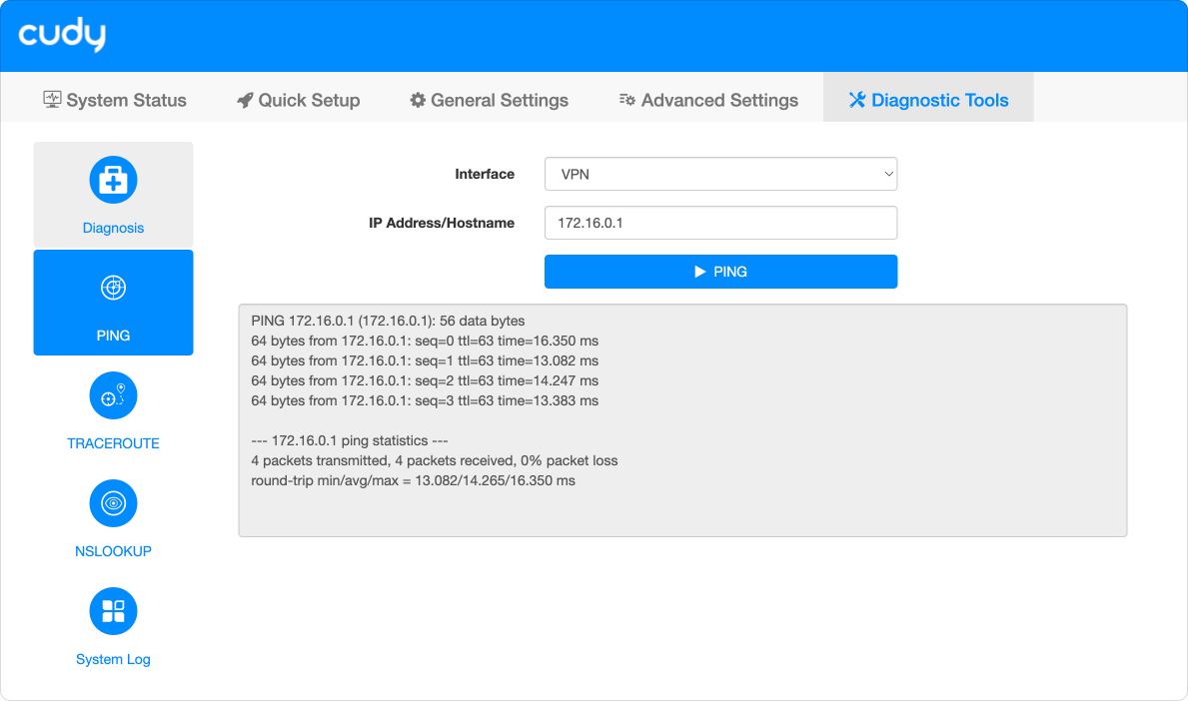This screenshot has height=701, width=1188.
Task: Click the System Log grid icon
Action: tap(113, 612)
